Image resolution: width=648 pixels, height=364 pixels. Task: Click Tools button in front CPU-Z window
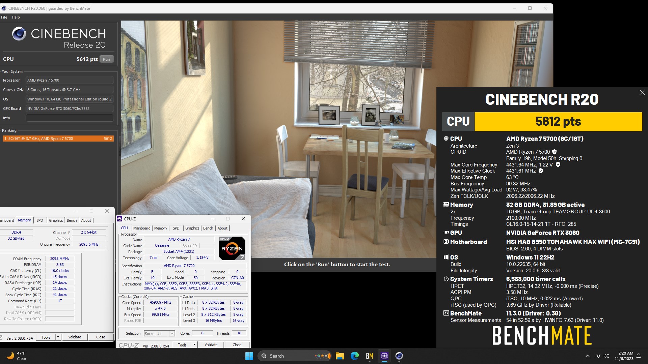(x=182, y=345)
